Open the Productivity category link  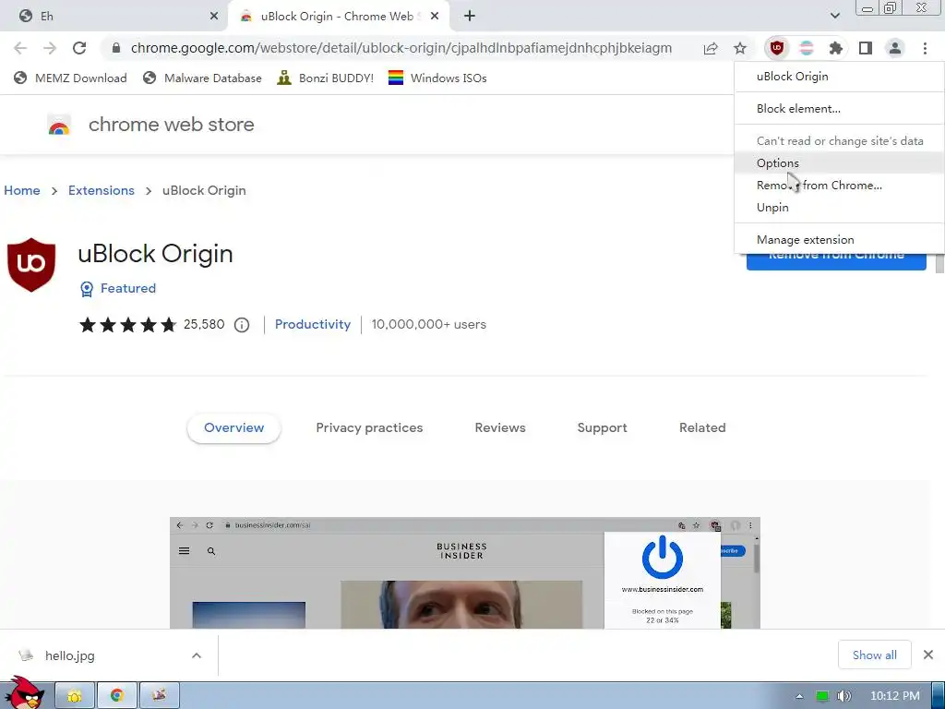[312, 324]
